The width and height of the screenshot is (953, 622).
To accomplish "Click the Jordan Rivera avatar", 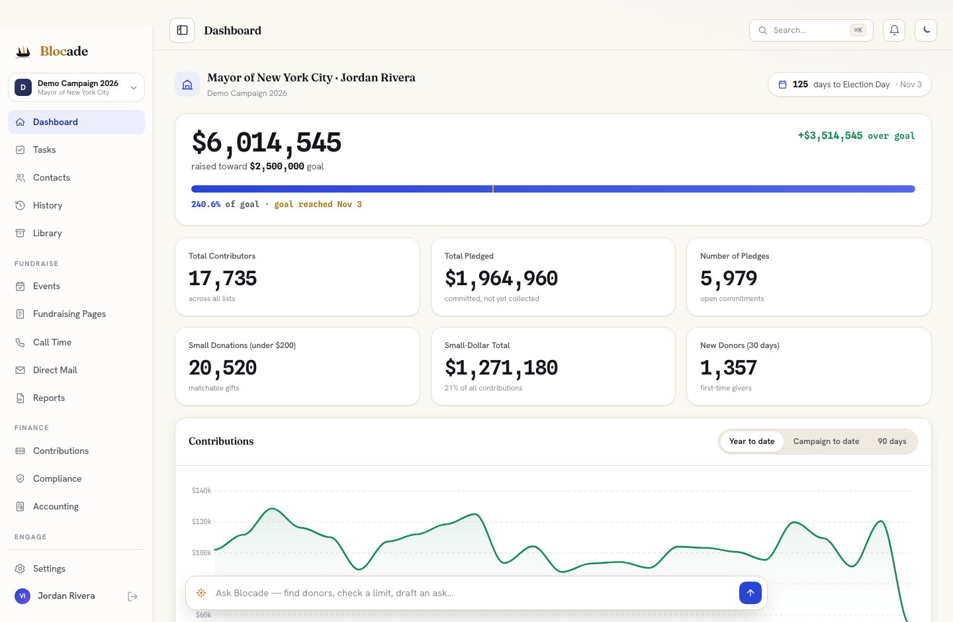I will 23,596.
